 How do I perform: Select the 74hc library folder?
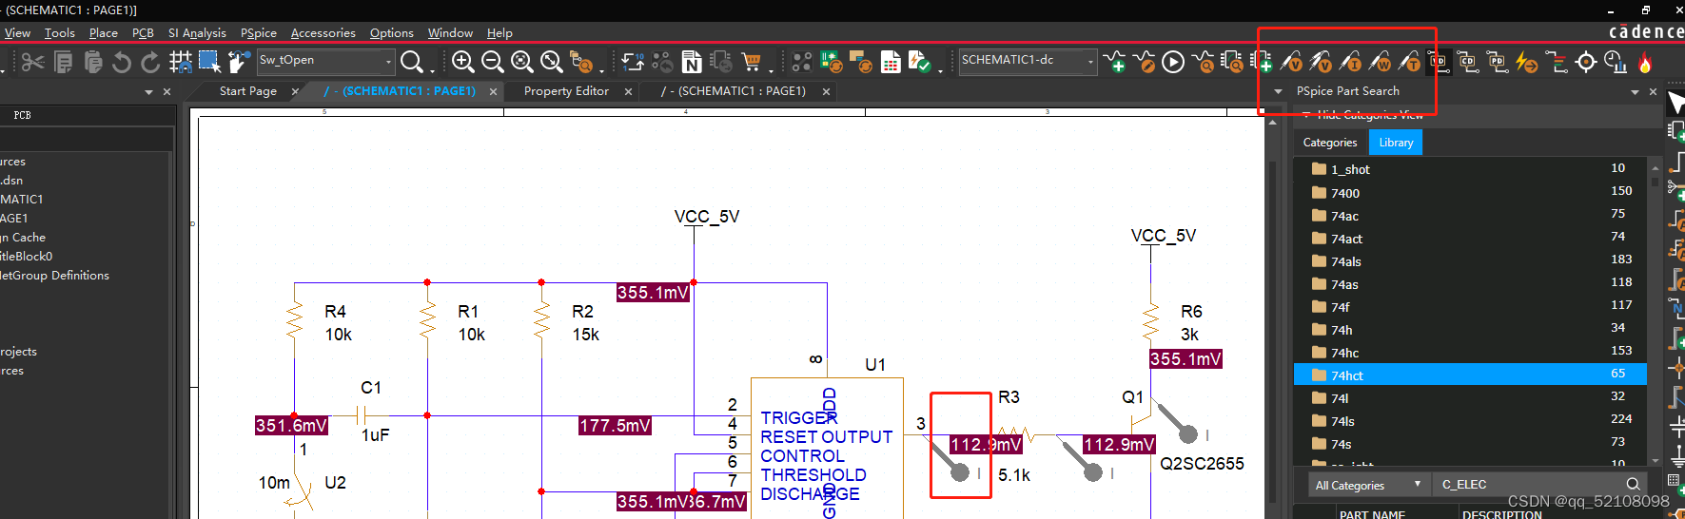click(1344, 353)
